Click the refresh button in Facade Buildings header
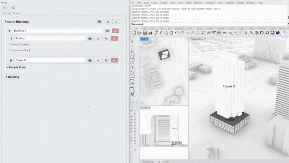The height and width of the screenshot is (163, 289). [x=116, y=22]
